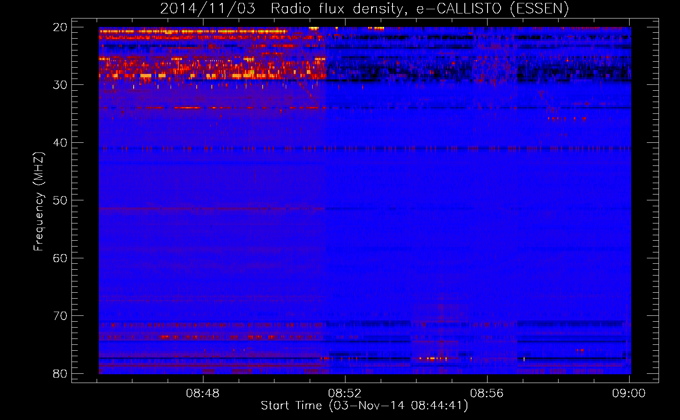This screenshot has width=680, height=420.
Task: Click the 40 MHz frequency tick label
Action: [60, 143]
